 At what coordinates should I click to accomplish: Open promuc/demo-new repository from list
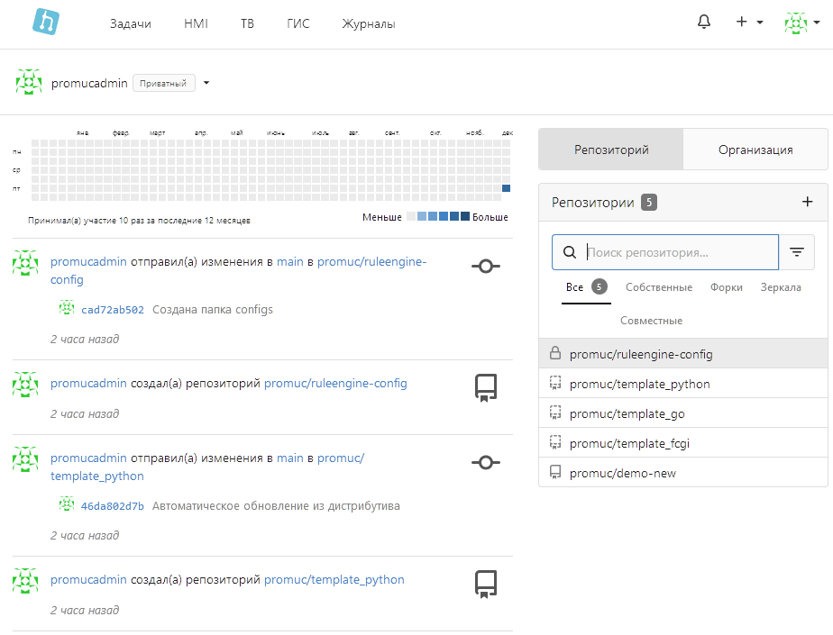click(x=622, y=473)
